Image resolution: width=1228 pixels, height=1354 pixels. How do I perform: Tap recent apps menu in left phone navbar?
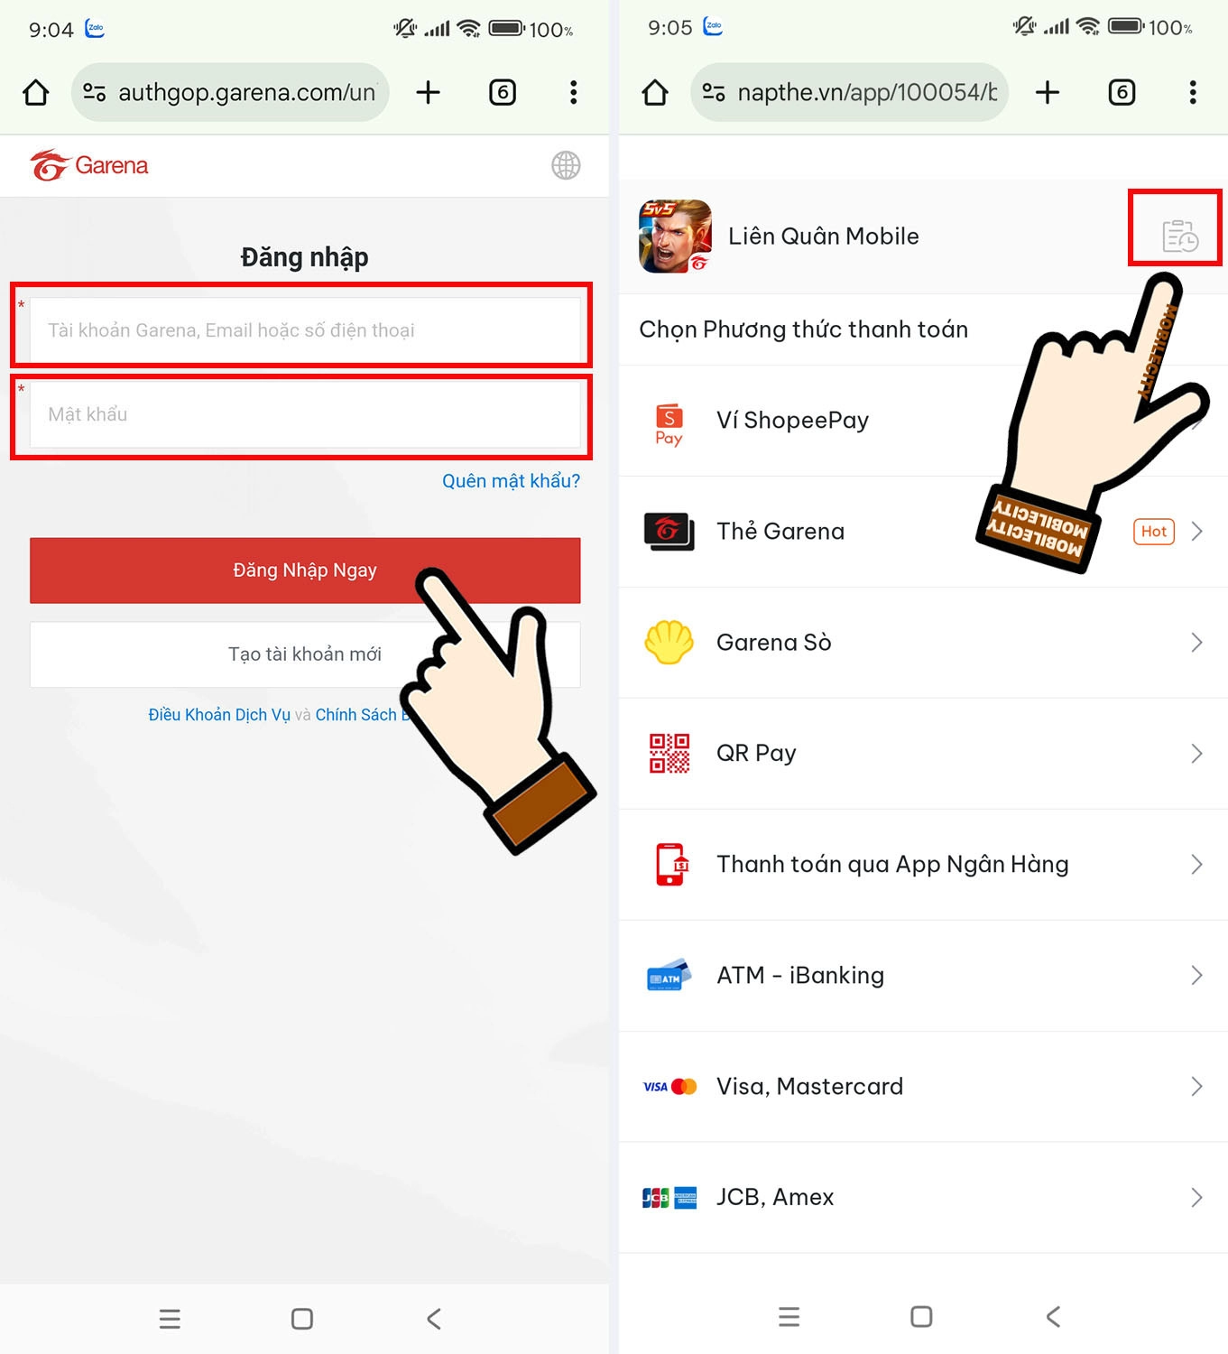pos(170,1319)
